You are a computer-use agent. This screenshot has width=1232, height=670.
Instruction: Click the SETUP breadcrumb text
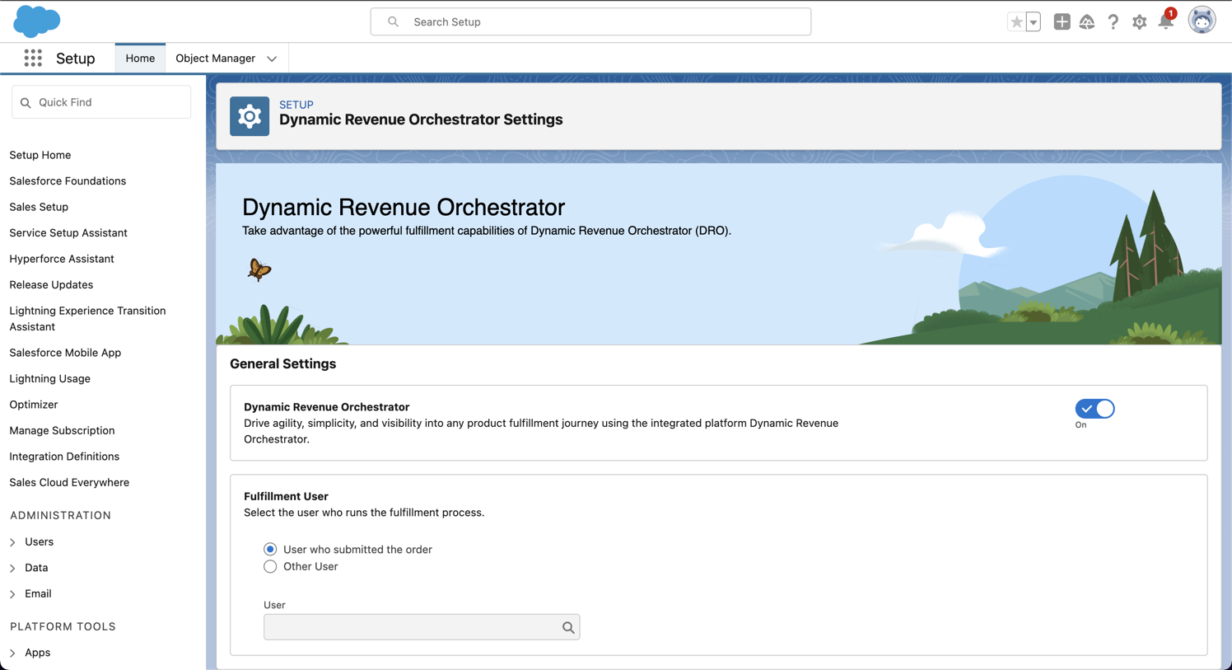296,105
